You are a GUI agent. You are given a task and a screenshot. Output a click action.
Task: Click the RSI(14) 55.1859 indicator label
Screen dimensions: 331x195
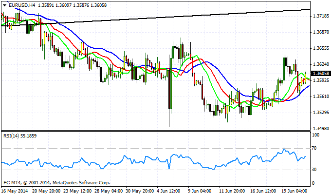pos(20,136)
